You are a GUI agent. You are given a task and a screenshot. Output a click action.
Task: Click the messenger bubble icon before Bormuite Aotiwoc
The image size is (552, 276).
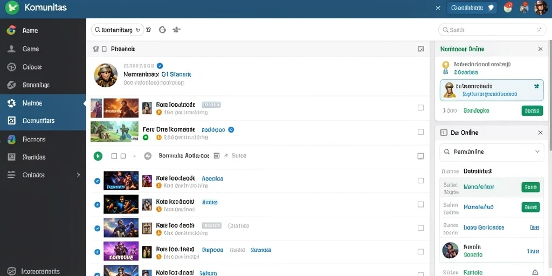click(x=148, y=156)
